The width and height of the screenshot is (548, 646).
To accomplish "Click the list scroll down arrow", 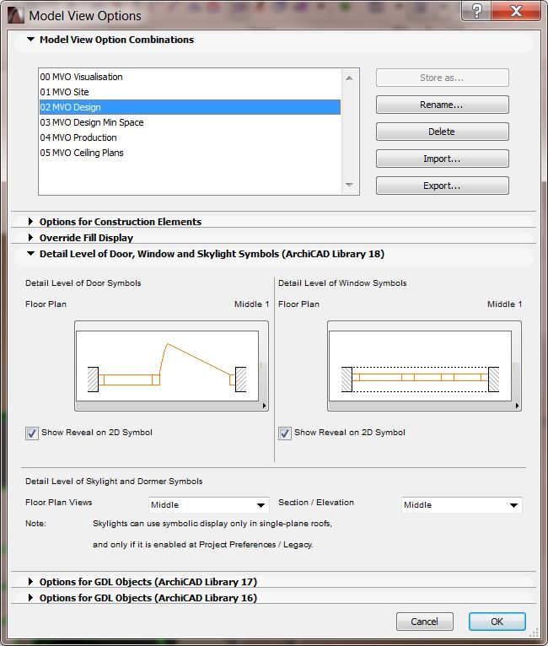I will coord(349,185).
